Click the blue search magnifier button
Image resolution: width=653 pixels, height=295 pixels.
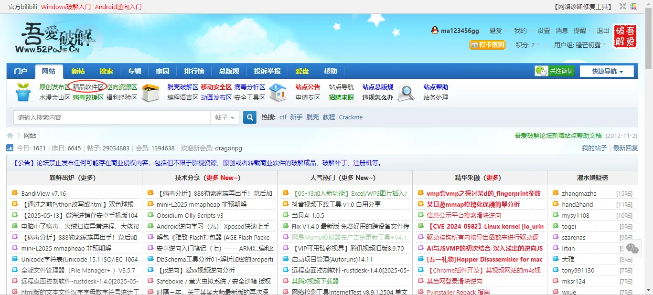click(x=249, y=117)
